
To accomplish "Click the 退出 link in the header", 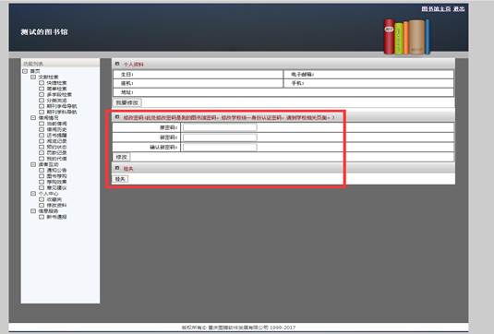I will coord(459,9).
